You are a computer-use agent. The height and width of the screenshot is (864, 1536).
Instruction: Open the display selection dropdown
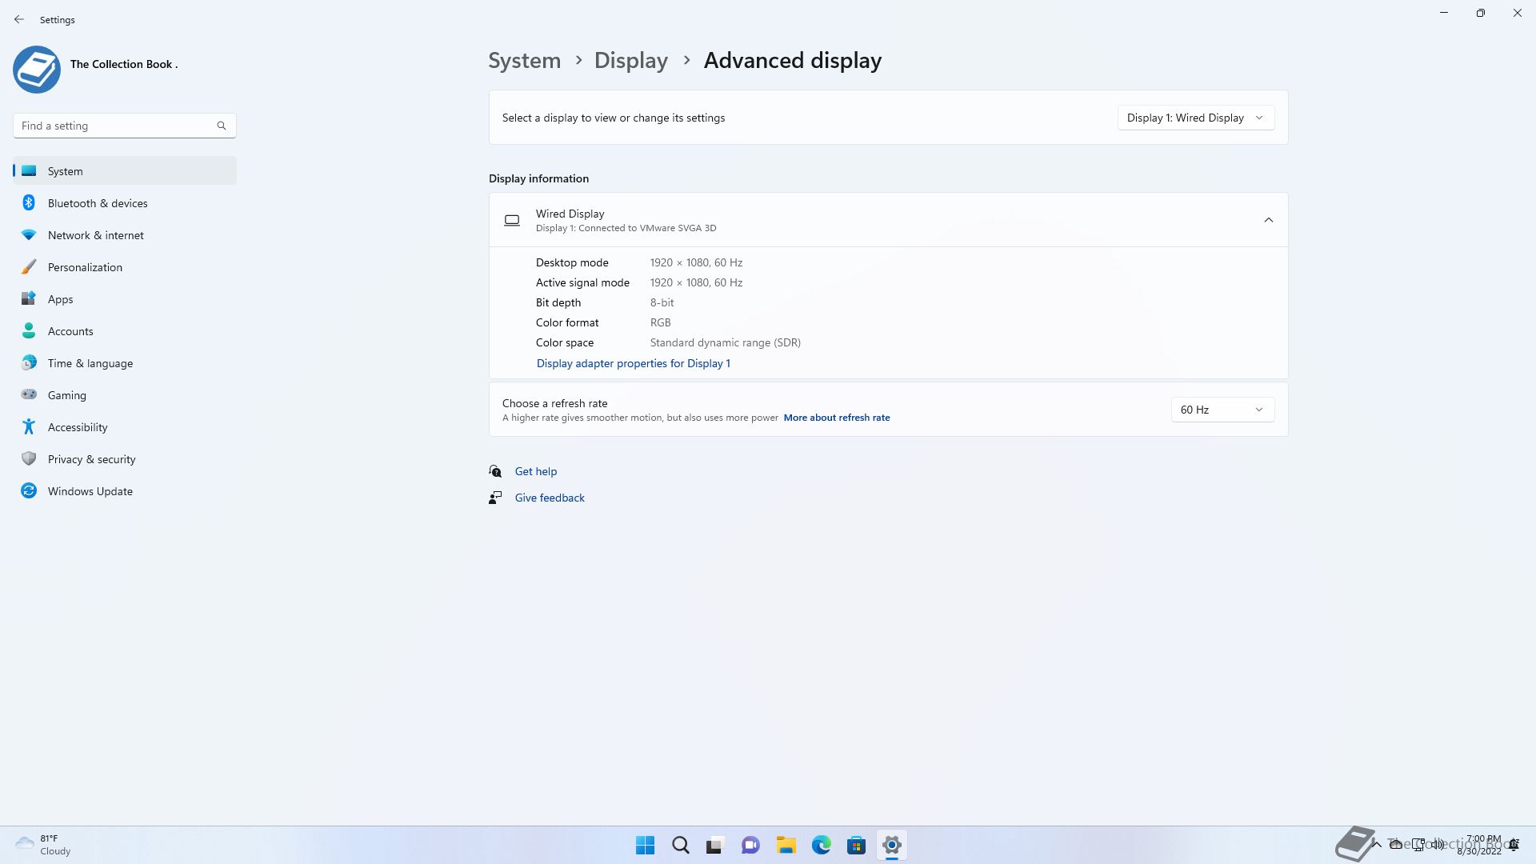click(1195, 118)
